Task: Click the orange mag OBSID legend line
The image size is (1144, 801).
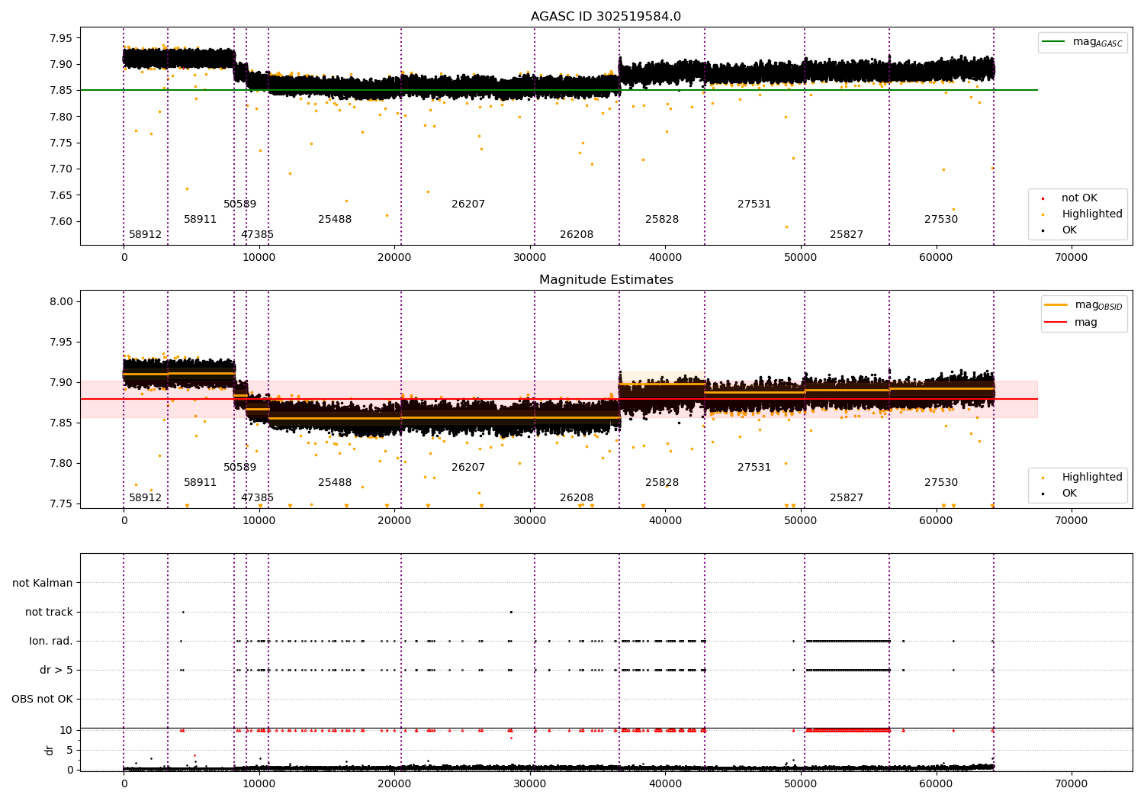Action: (x=1056, y=305)
